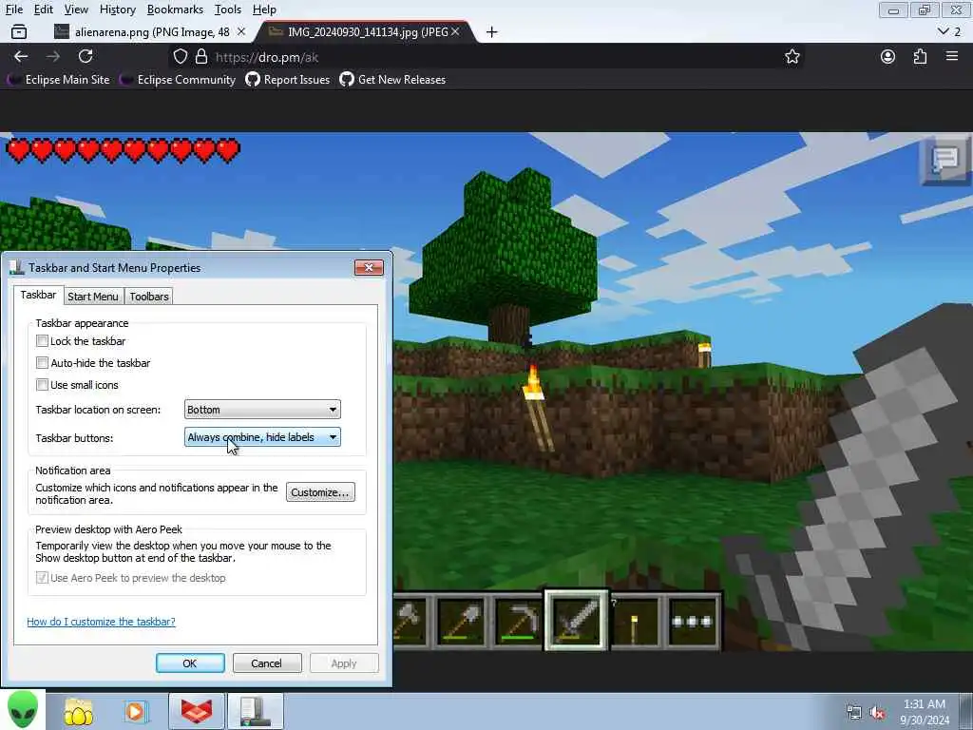Open the tab overview icon left of the tabs
973x730 pixels.
click(x=19, y=31)
